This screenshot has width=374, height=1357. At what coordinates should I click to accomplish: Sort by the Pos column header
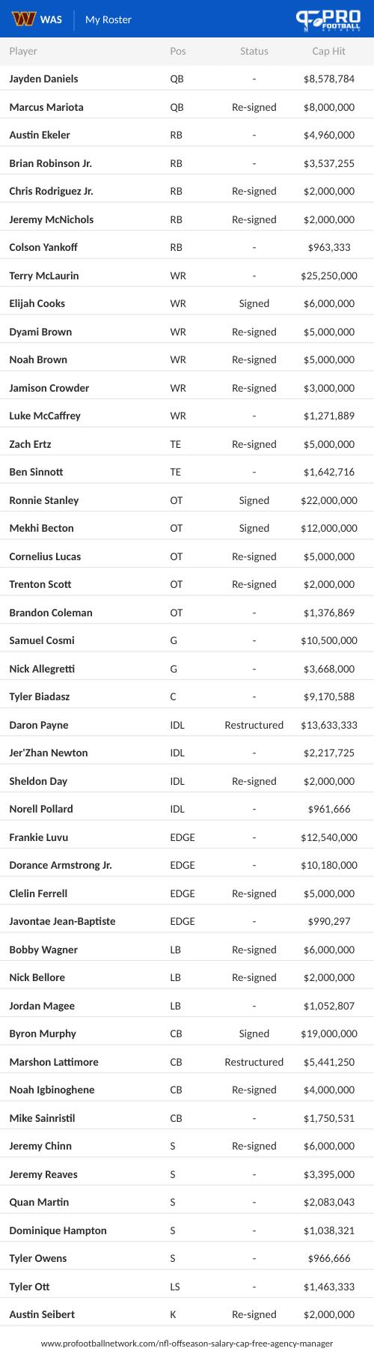point(178,51)
